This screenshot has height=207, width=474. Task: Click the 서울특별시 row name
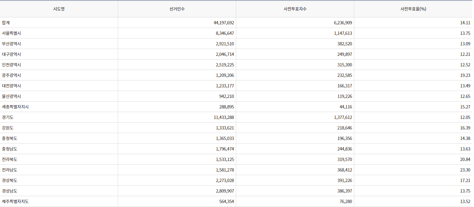pos(11,33)
